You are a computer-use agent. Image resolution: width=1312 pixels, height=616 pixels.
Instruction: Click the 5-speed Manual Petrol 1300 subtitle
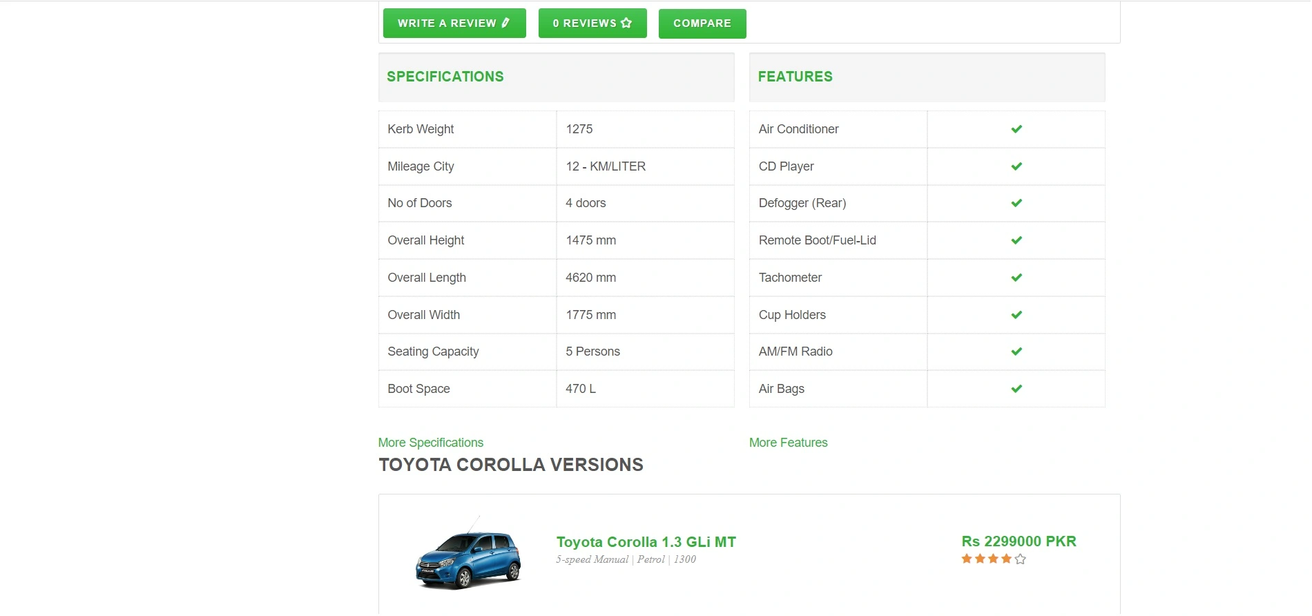pyautogui.click(x=626, y=559)
